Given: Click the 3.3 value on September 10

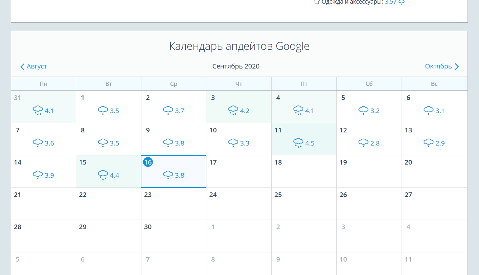Looking at the screenshot, I should pyautogui.click(x=245, y=143).
